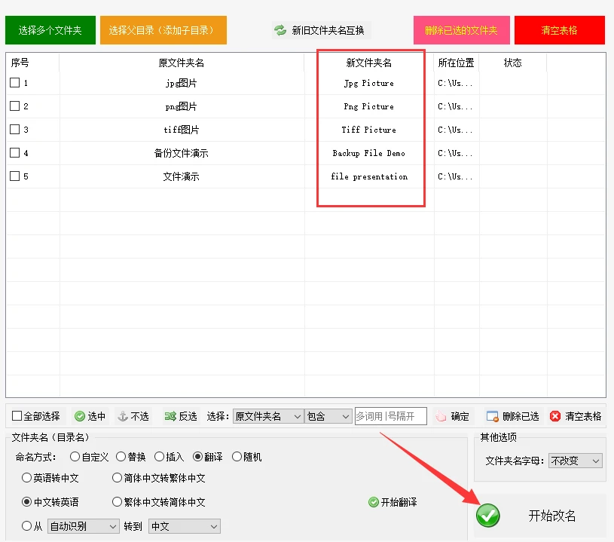Viewport: 614px width, 542px height.
Task: Check the box for row 5 文件演示
Action: [x=14, y=176]
